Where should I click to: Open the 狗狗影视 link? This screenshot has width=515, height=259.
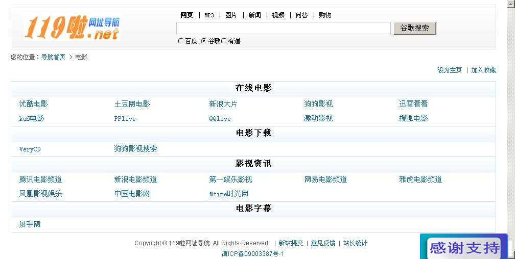click(x=318, y=104)
